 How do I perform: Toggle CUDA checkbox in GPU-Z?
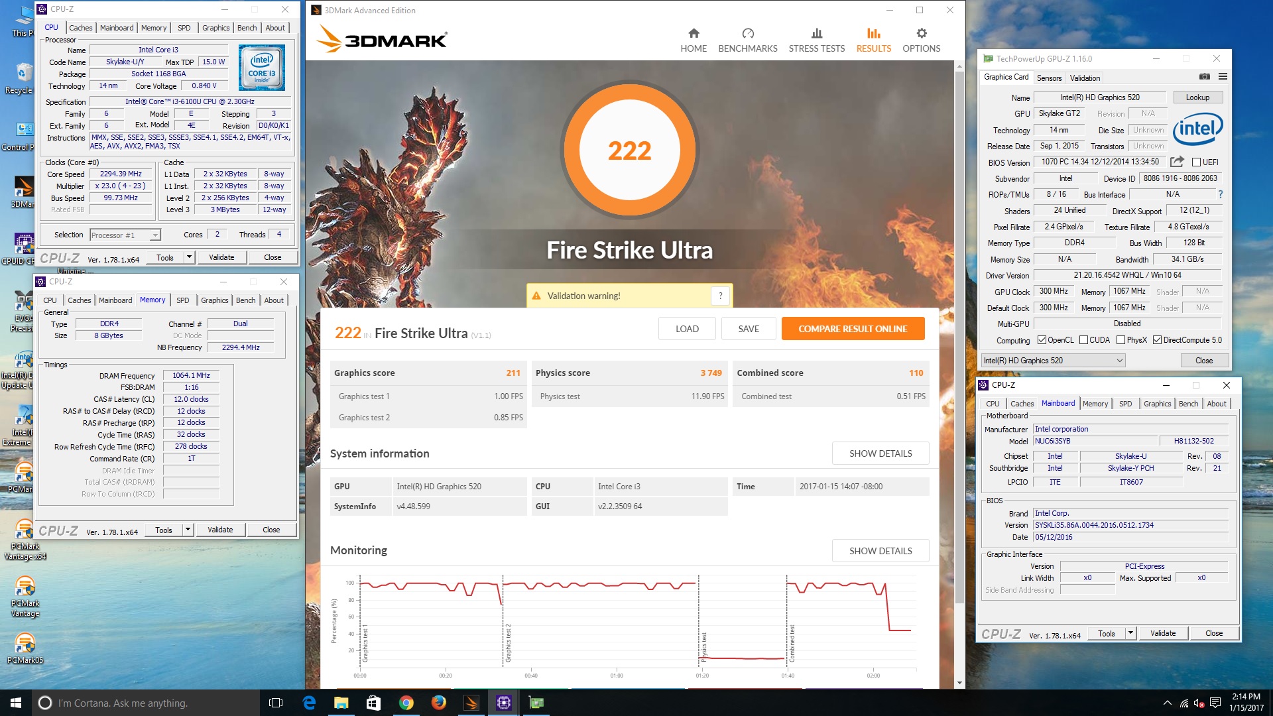click(x=1083, y=340)
